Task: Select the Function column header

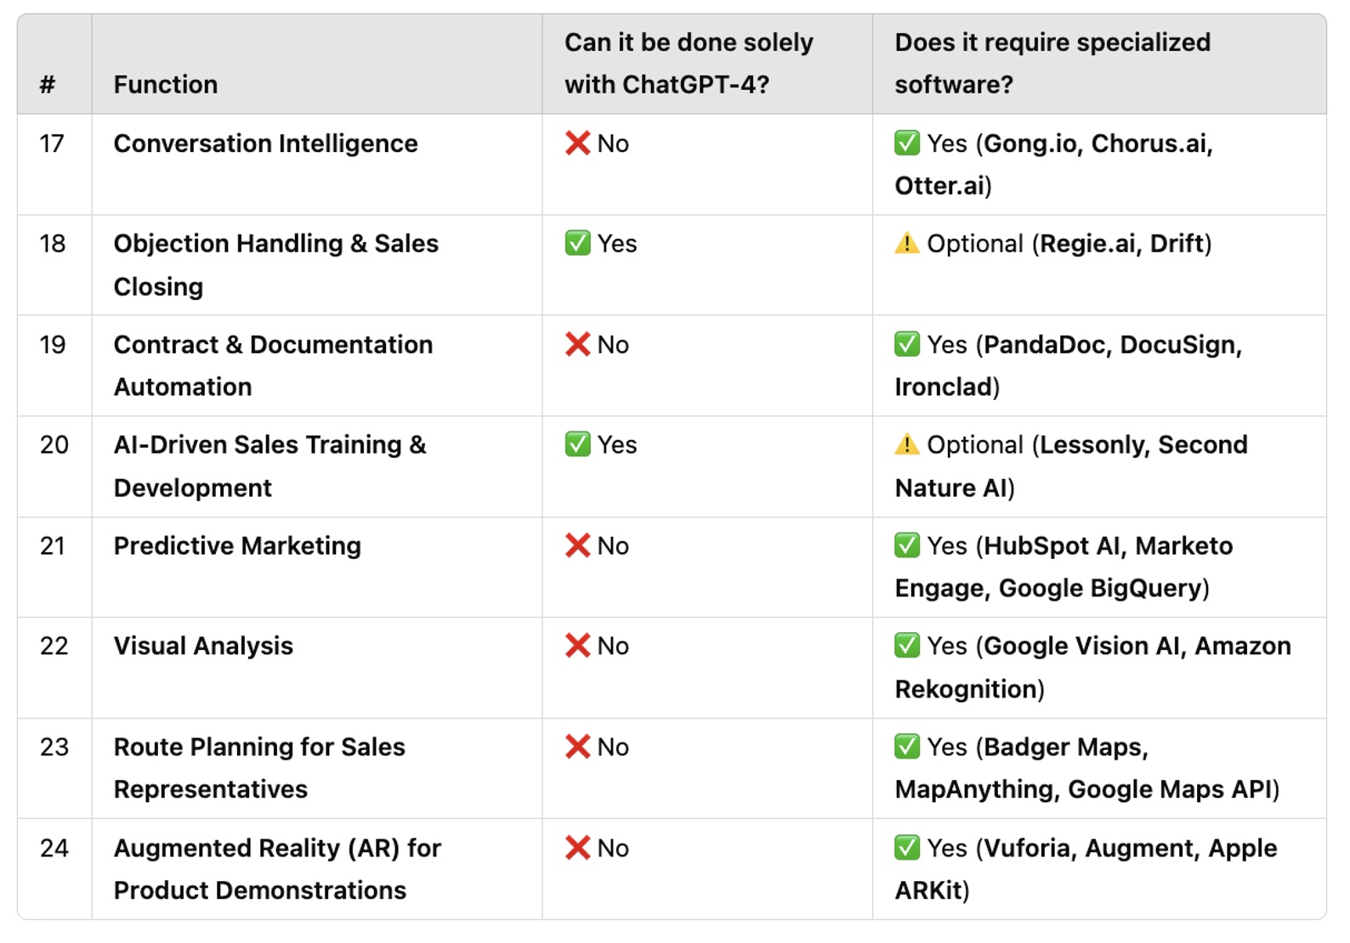Action: 166,84
